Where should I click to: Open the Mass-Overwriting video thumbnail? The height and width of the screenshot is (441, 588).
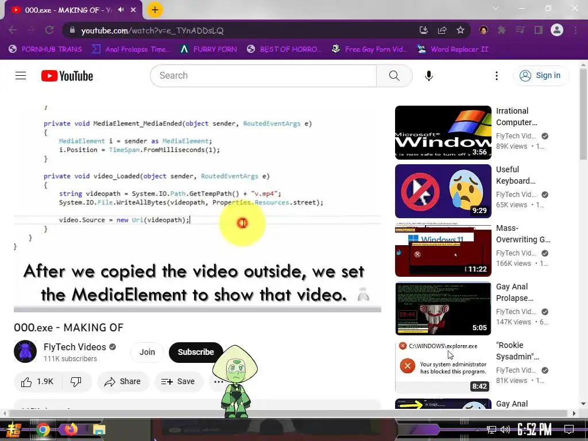443,250
